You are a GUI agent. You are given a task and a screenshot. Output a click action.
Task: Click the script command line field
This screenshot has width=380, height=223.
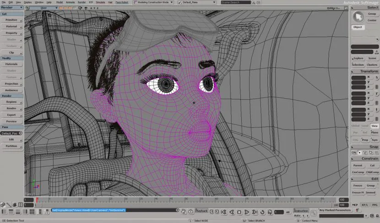[114, 210]
